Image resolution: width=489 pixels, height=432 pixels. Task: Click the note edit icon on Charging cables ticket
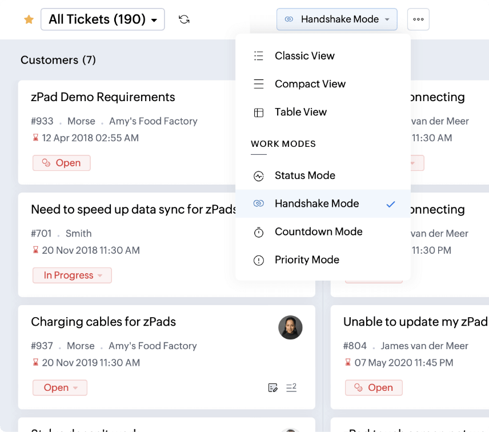273,388
